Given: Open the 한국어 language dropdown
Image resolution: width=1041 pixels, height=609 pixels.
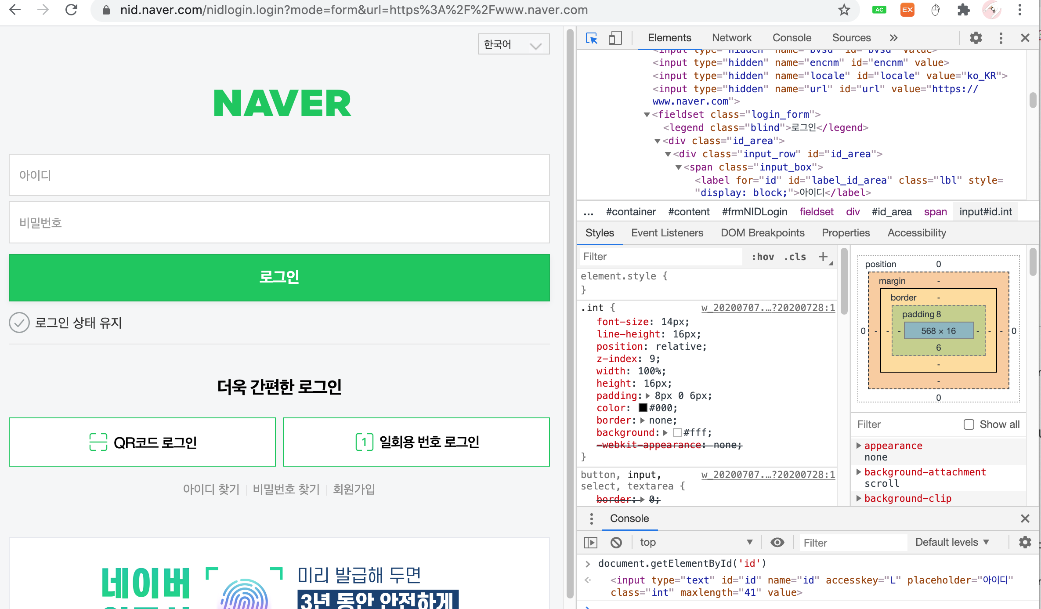Looking at the screenshot, I should [513, 44].
